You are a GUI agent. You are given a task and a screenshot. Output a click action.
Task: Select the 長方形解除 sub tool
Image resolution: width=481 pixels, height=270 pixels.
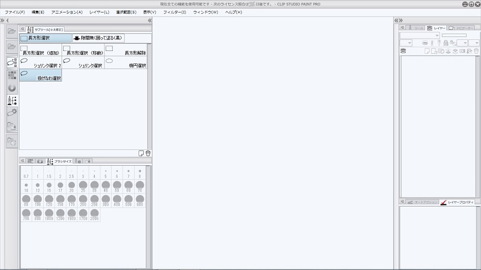click(126, 50)
